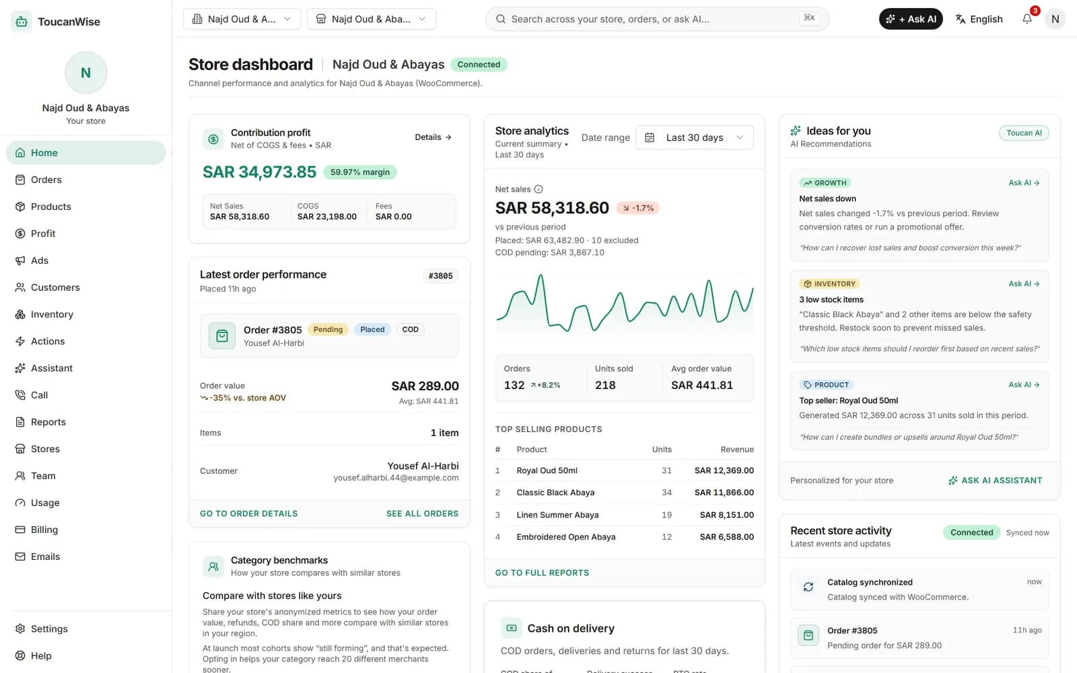Click ASK AI ASSISTANT button
Screen dimensions: 1077x673
[995, 481]
